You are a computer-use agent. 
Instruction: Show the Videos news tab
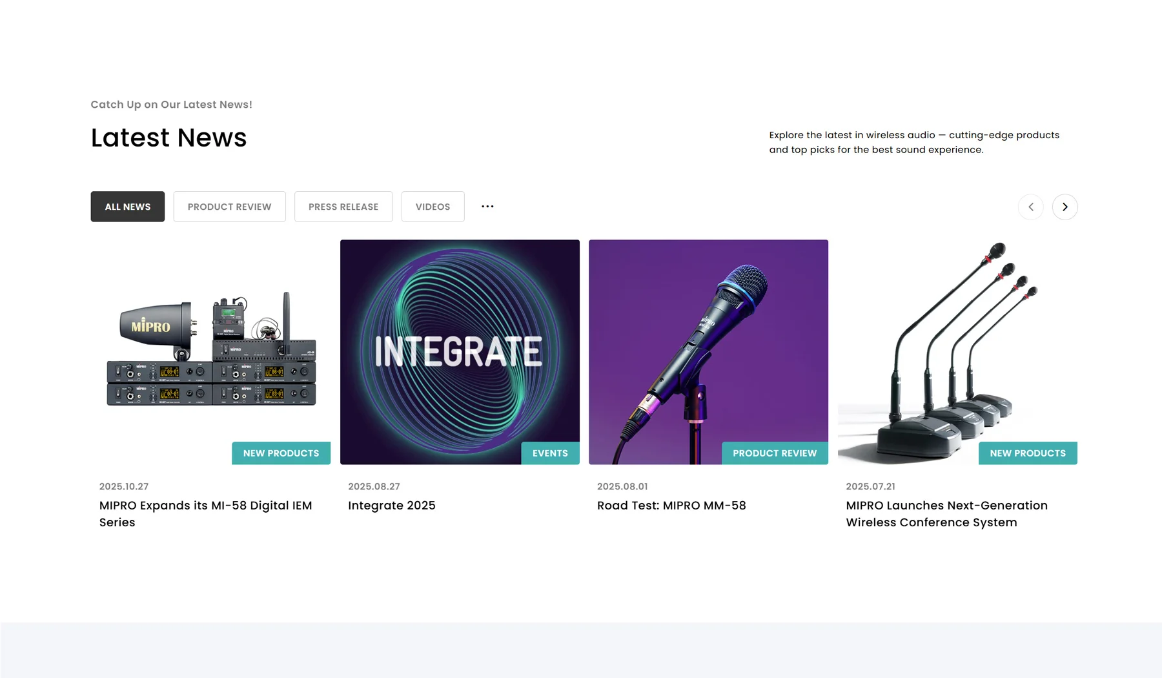433,207
